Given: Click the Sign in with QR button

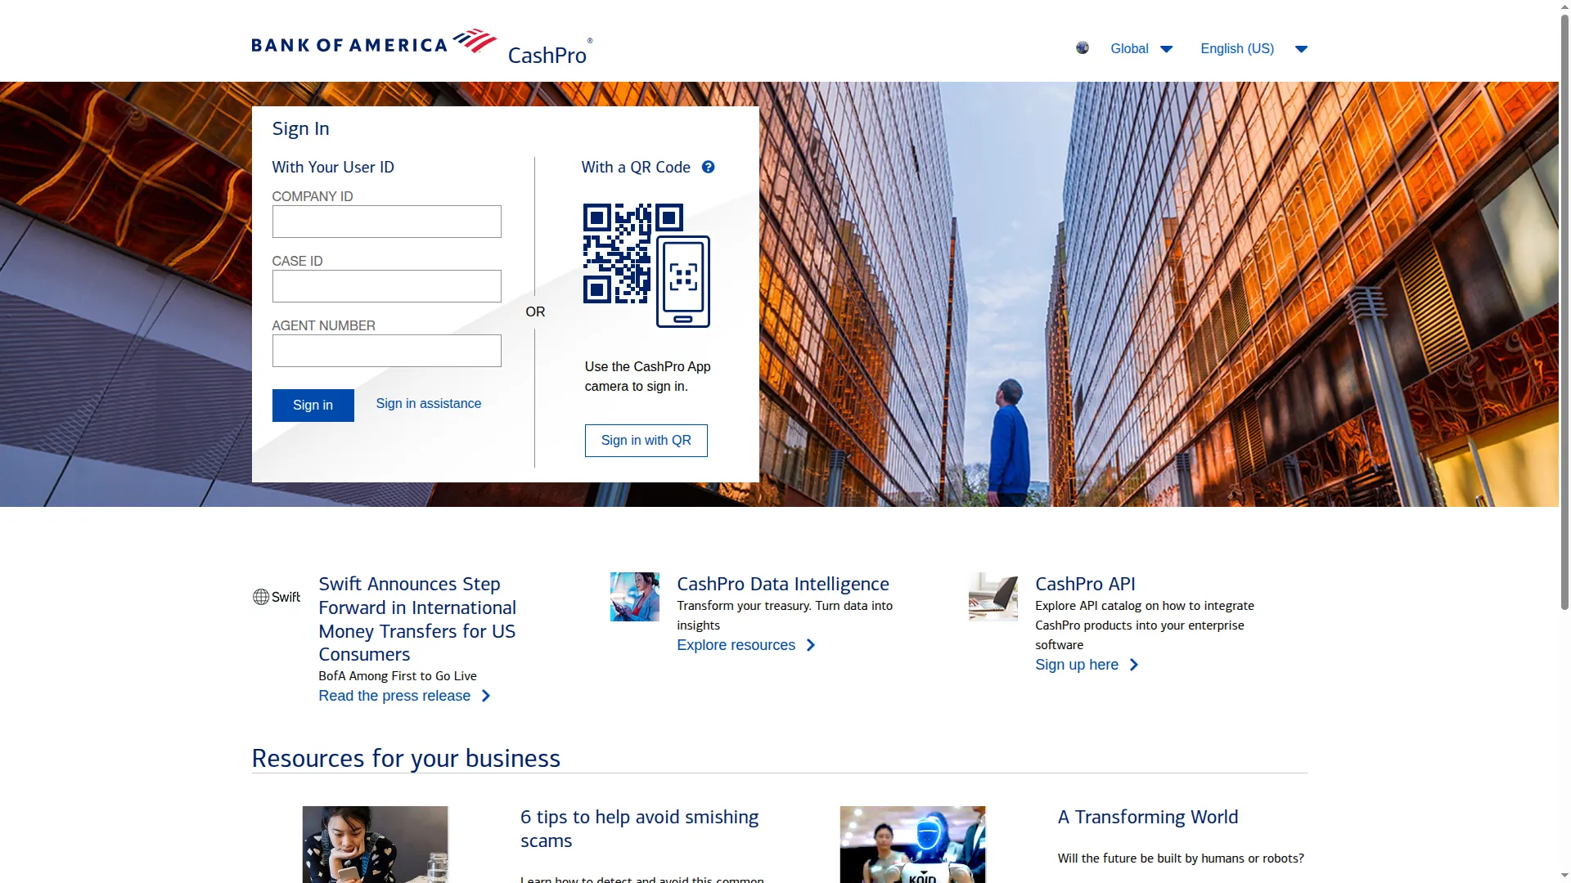Looking at the screenshot, I should (646, 441).
